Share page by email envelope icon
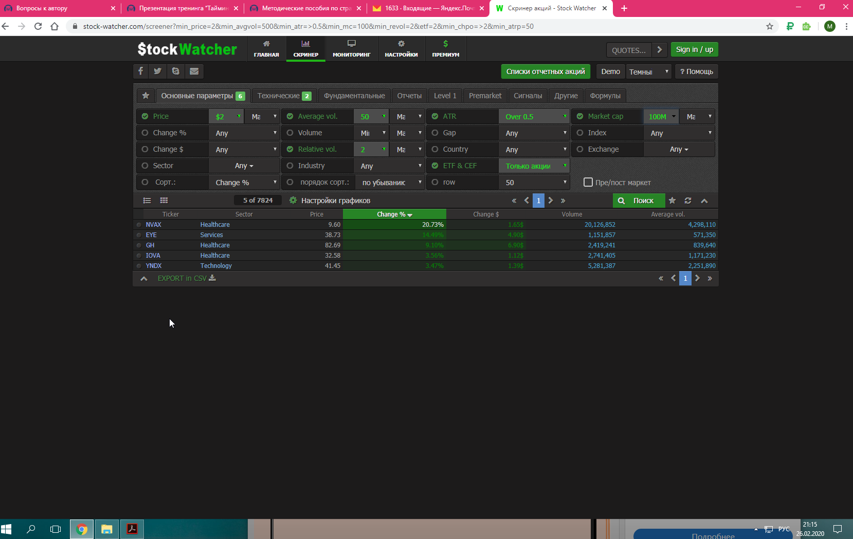 coord(194,71)
